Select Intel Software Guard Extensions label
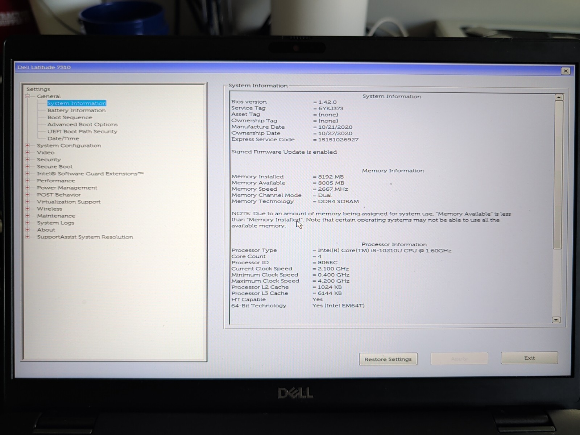Image resolution: width=580 pixels, height=435 pixels. (90, 174)
